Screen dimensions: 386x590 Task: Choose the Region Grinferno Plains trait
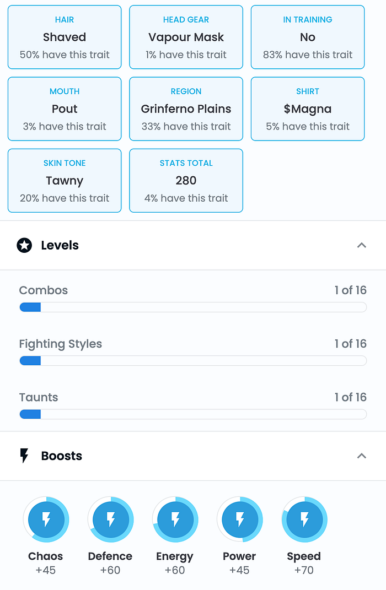click(186, 109)
